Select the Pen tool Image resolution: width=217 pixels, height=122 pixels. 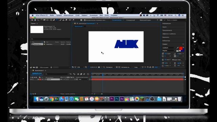(54, 20)
